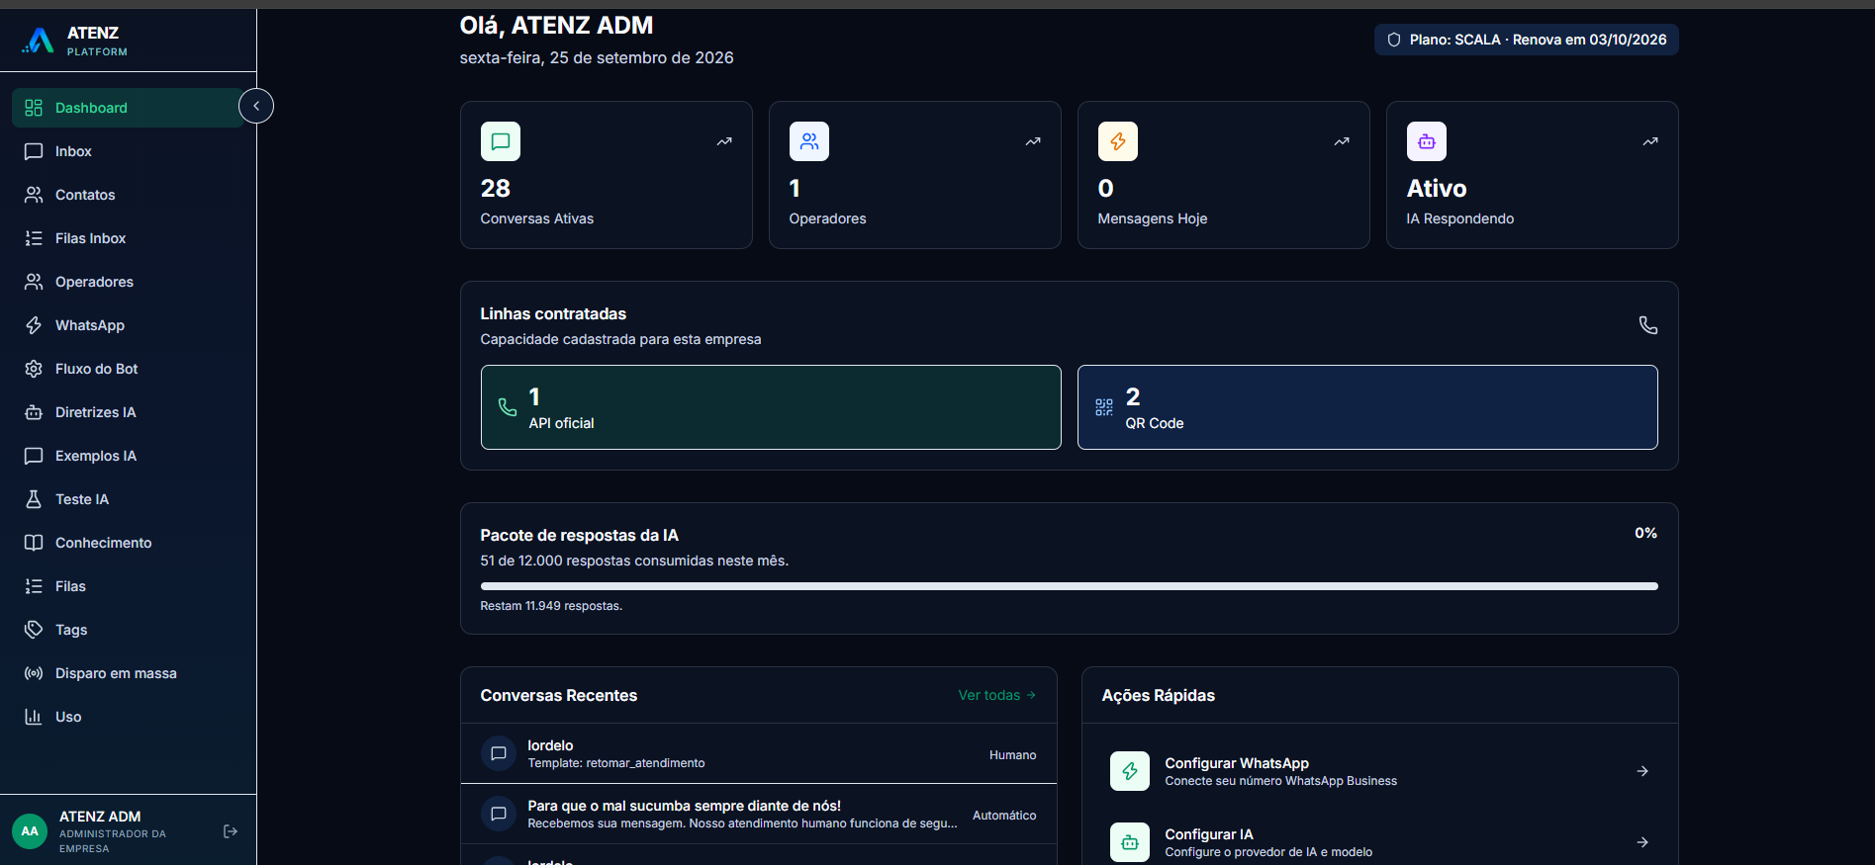
Task: Open Filas Inbox in the sidebar
Action: pos(128,238)
